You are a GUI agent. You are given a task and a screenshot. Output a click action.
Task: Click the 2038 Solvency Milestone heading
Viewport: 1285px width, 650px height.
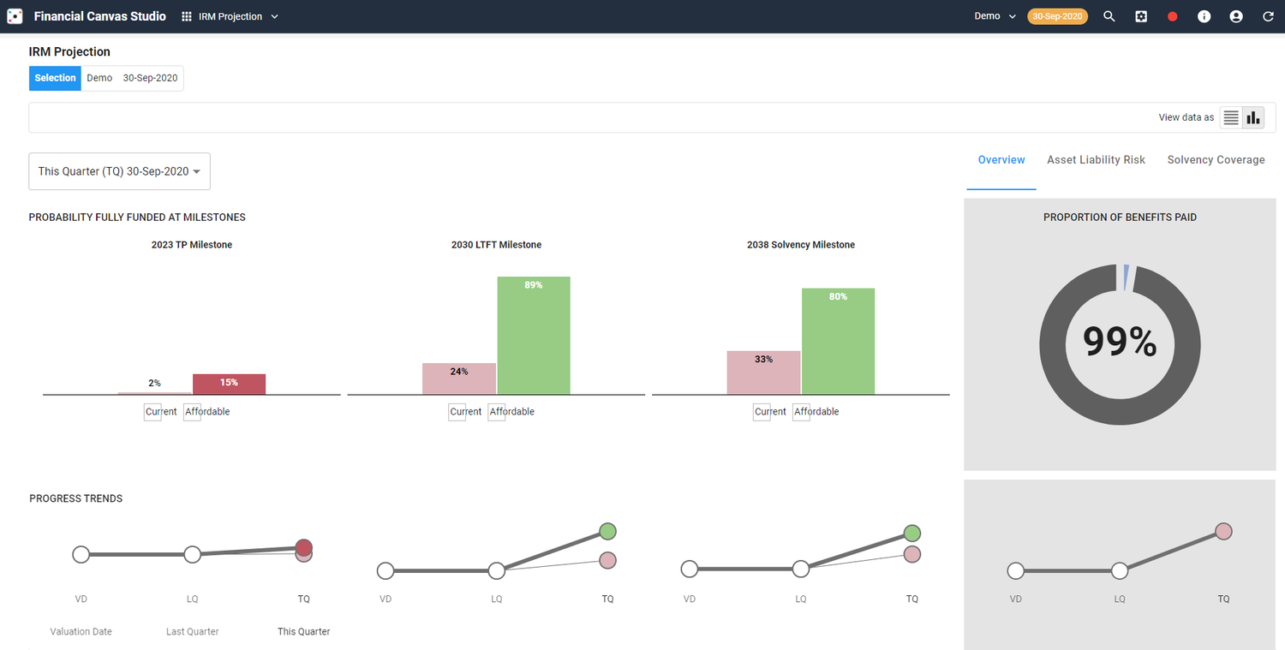801,245
